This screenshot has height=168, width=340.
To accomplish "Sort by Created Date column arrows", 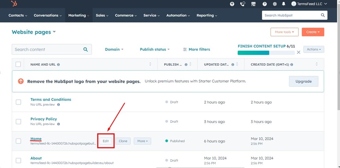I will pyautogui.click(x=317, y=64).
